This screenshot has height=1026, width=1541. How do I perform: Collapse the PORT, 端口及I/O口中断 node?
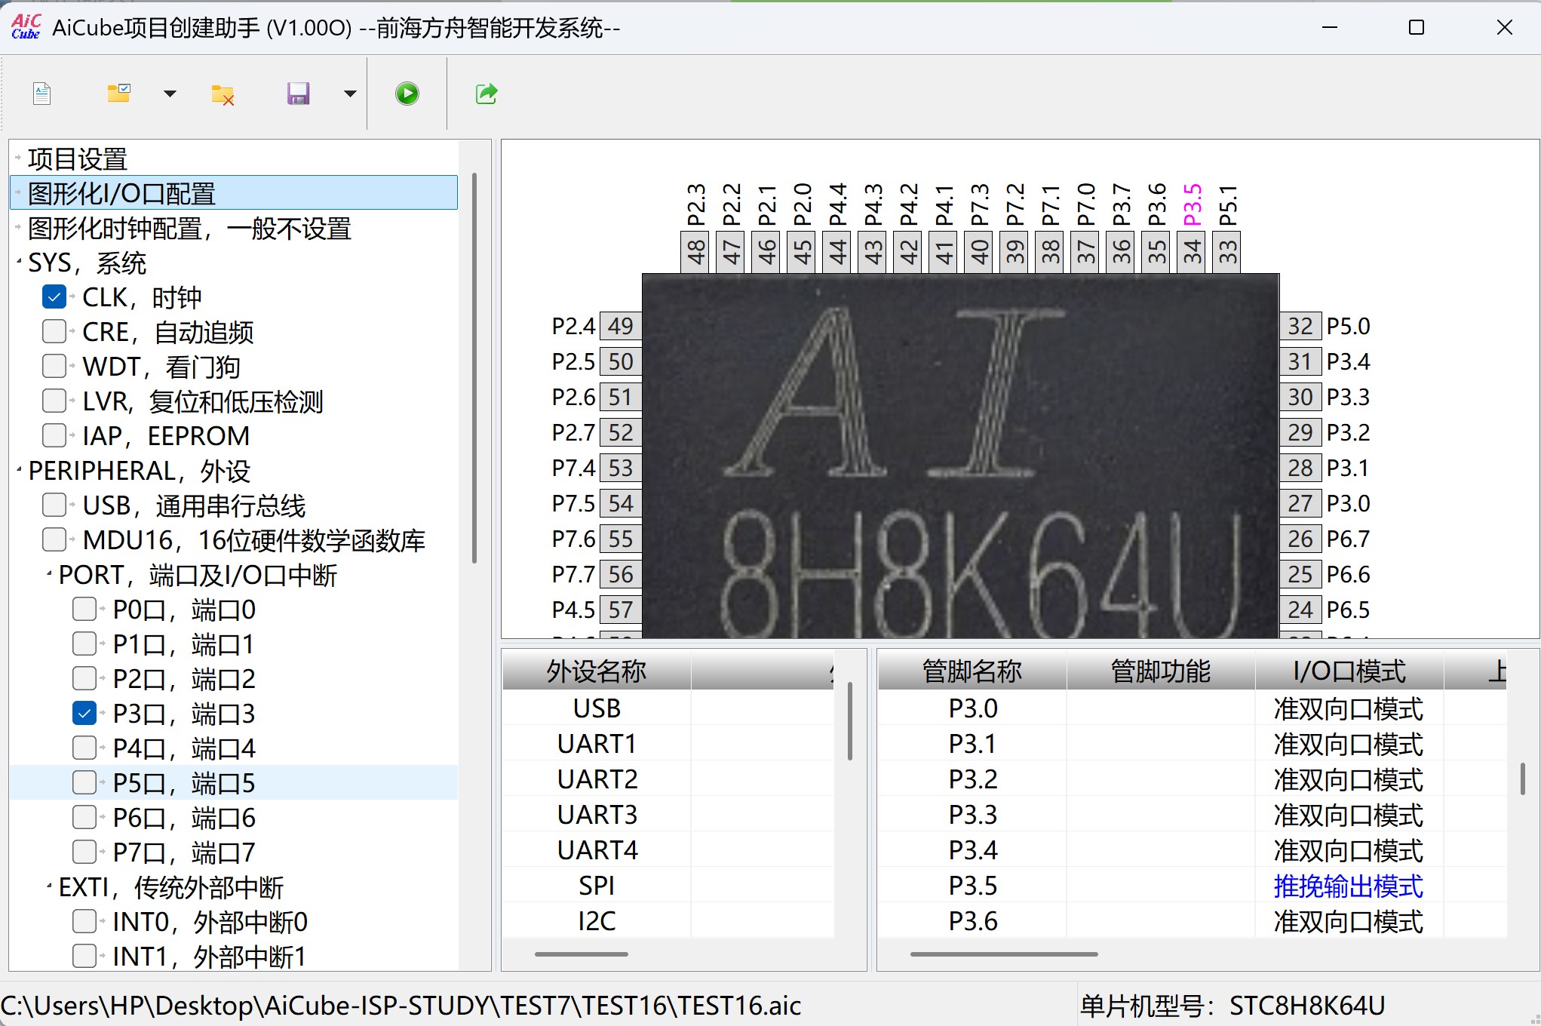[x=49, y=575]
